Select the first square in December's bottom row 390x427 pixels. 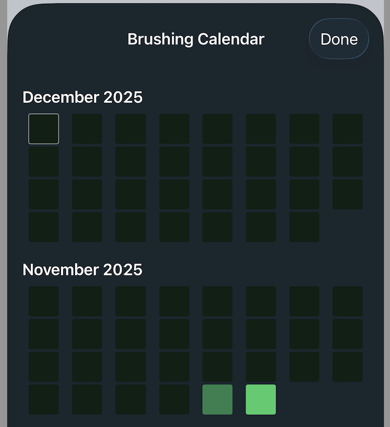43,227
